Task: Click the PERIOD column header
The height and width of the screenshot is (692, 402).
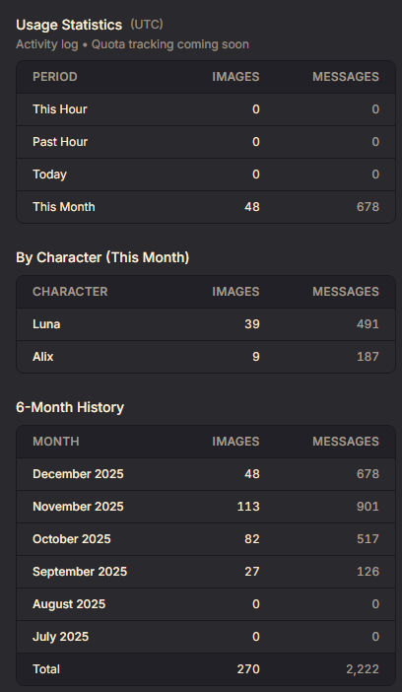Action: pyautogui.click(x=55, y=77)
